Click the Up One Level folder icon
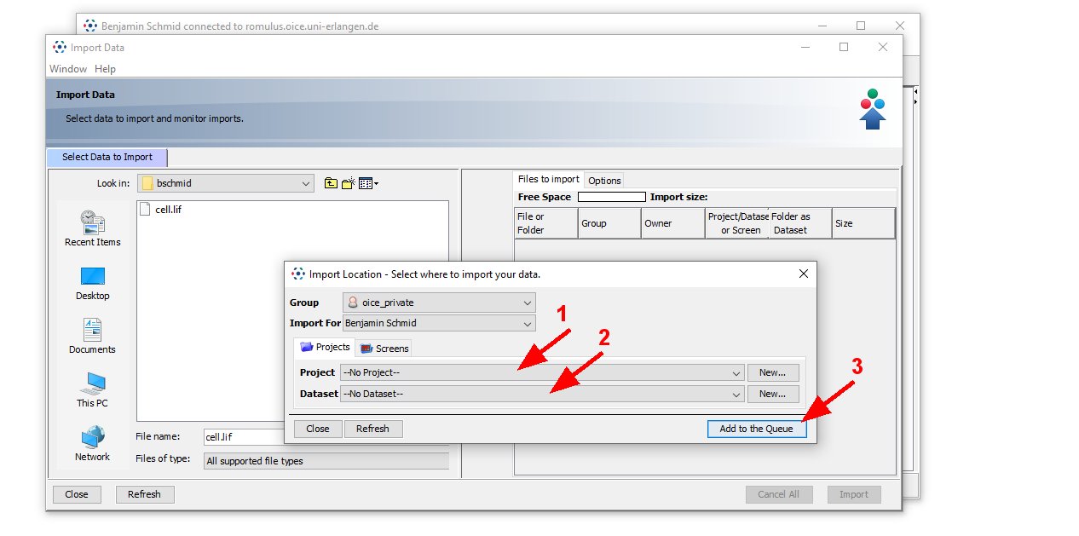This screenshot has width=1079, height=536. pyautogui.click(x=331, y=183)
